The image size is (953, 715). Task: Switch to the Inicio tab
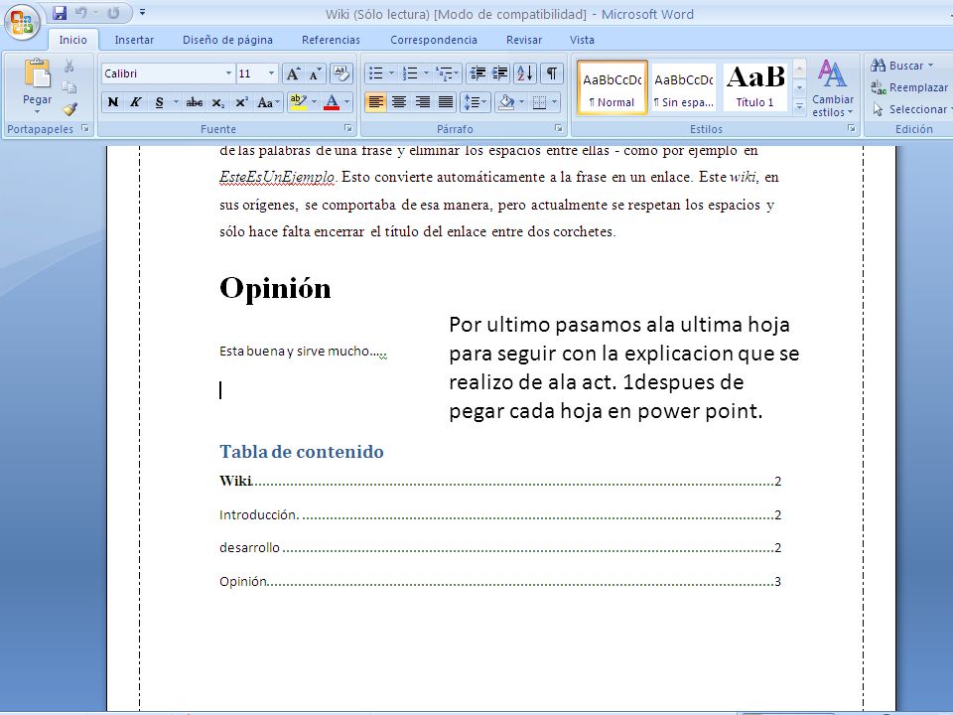pos(72,40)
